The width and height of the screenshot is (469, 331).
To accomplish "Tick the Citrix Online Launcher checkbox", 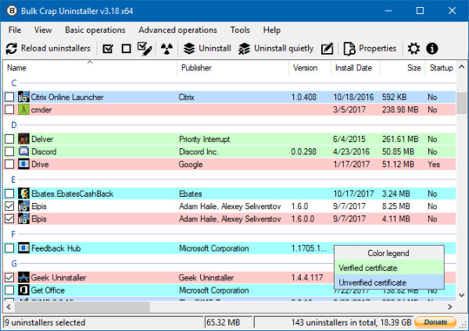I will tap(9, 98).
